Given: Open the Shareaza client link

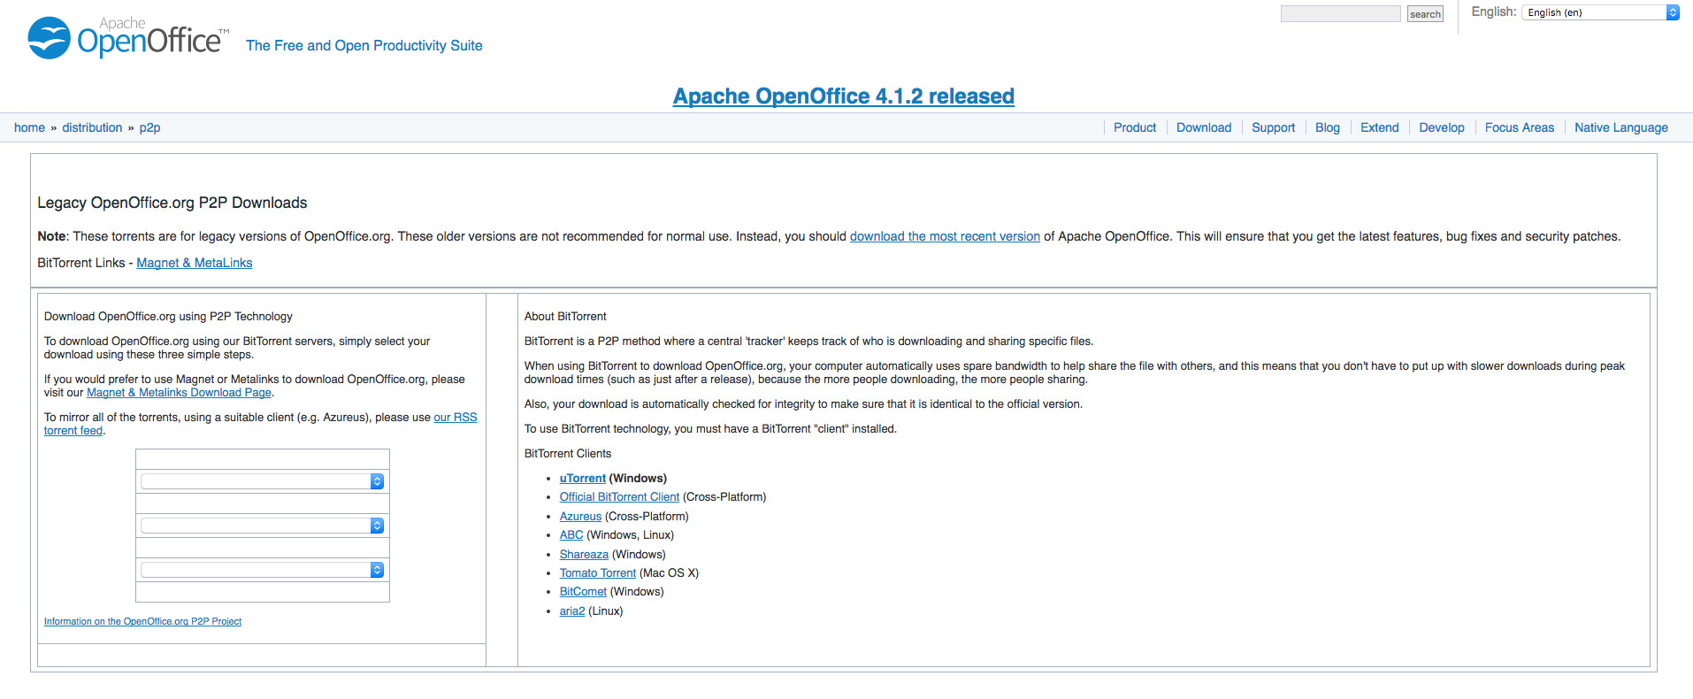Looking at the screenshot, I should click(x=584, y=555).
